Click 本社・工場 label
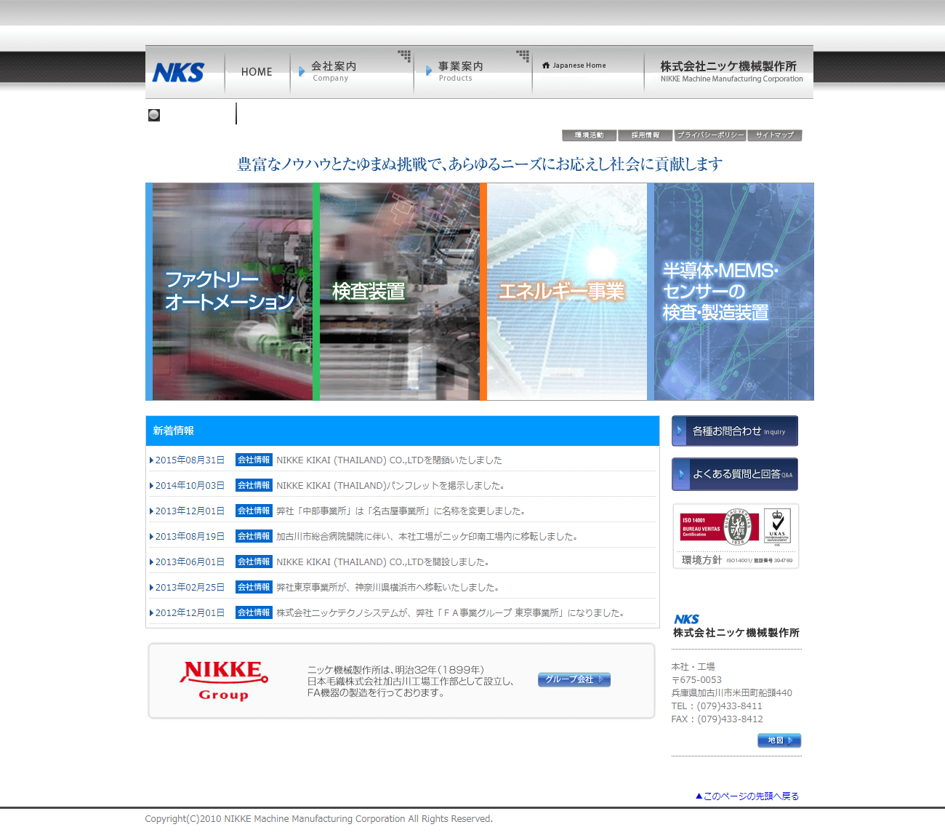 693,667
